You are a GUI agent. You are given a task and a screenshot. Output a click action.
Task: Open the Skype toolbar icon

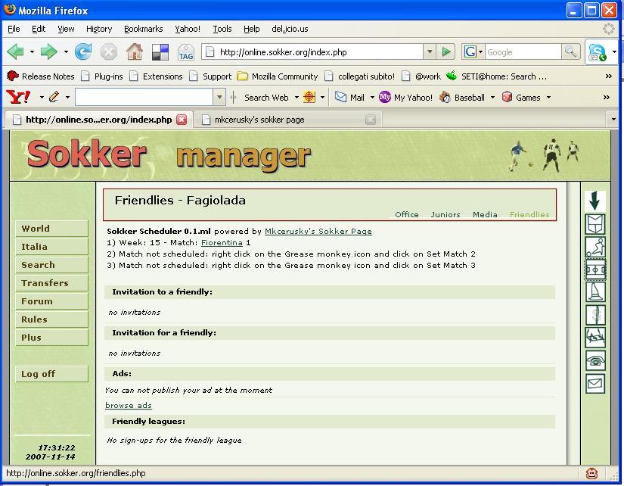point(598,52)
